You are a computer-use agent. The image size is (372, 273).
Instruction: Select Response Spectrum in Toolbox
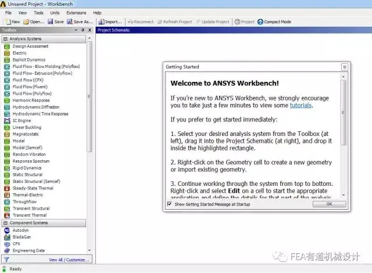(x=31, y=161)
